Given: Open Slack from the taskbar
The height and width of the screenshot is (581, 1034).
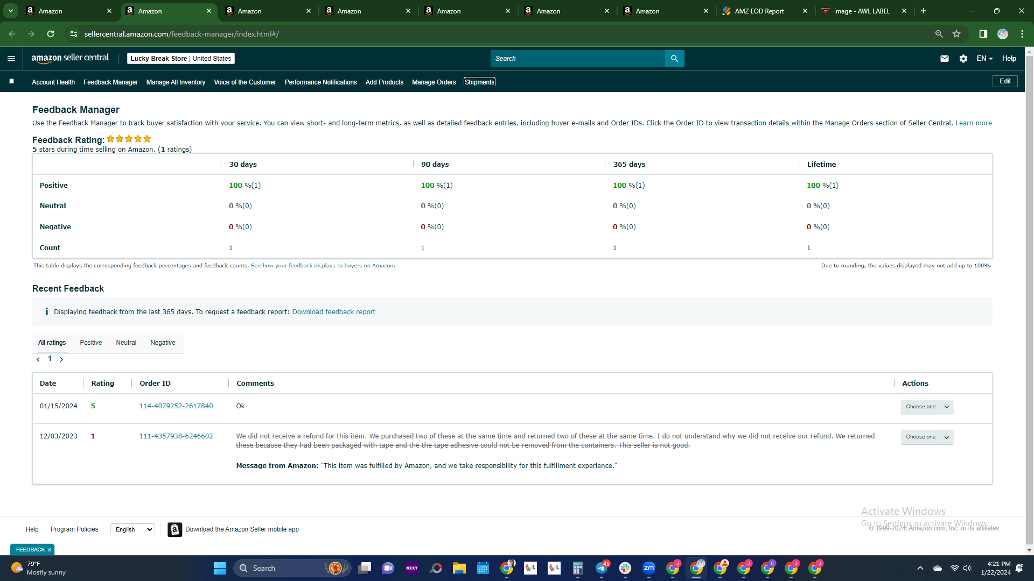Looking at the screenshot, I should [625, 568].
